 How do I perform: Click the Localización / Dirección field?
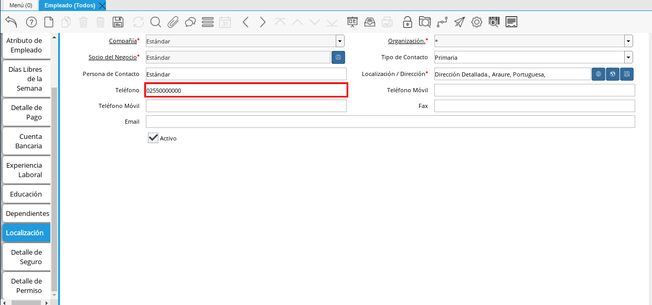[512, 74]
